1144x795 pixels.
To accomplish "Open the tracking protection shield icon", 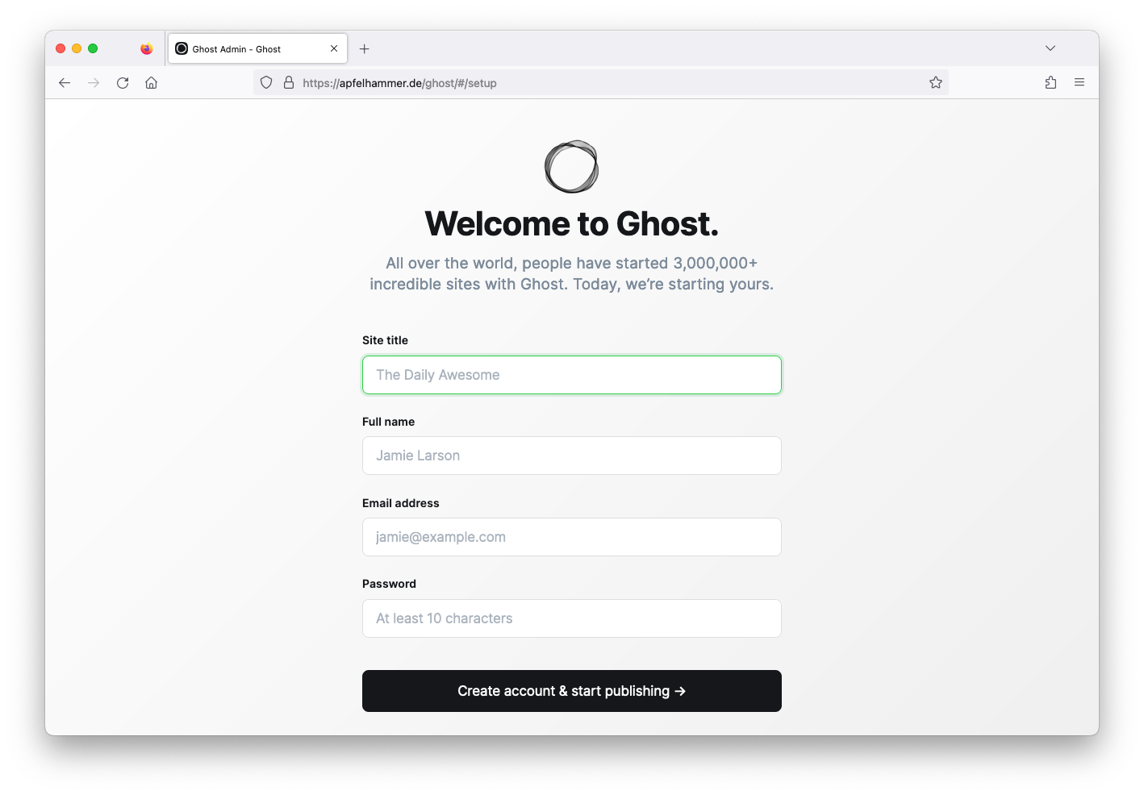I will tap(266, 82).
